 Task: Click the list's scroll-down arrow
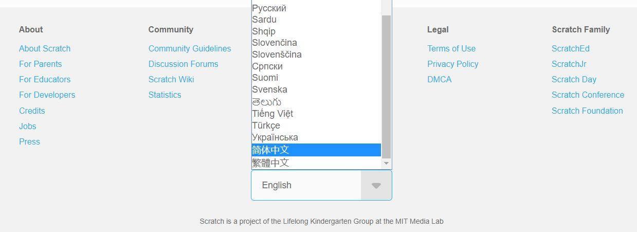[x=387, y=163]
